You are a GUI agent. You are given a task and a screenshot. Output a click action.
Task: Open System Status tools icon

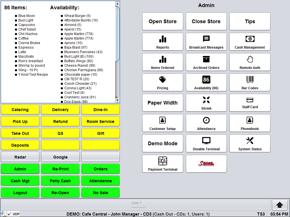click(250, 143)
